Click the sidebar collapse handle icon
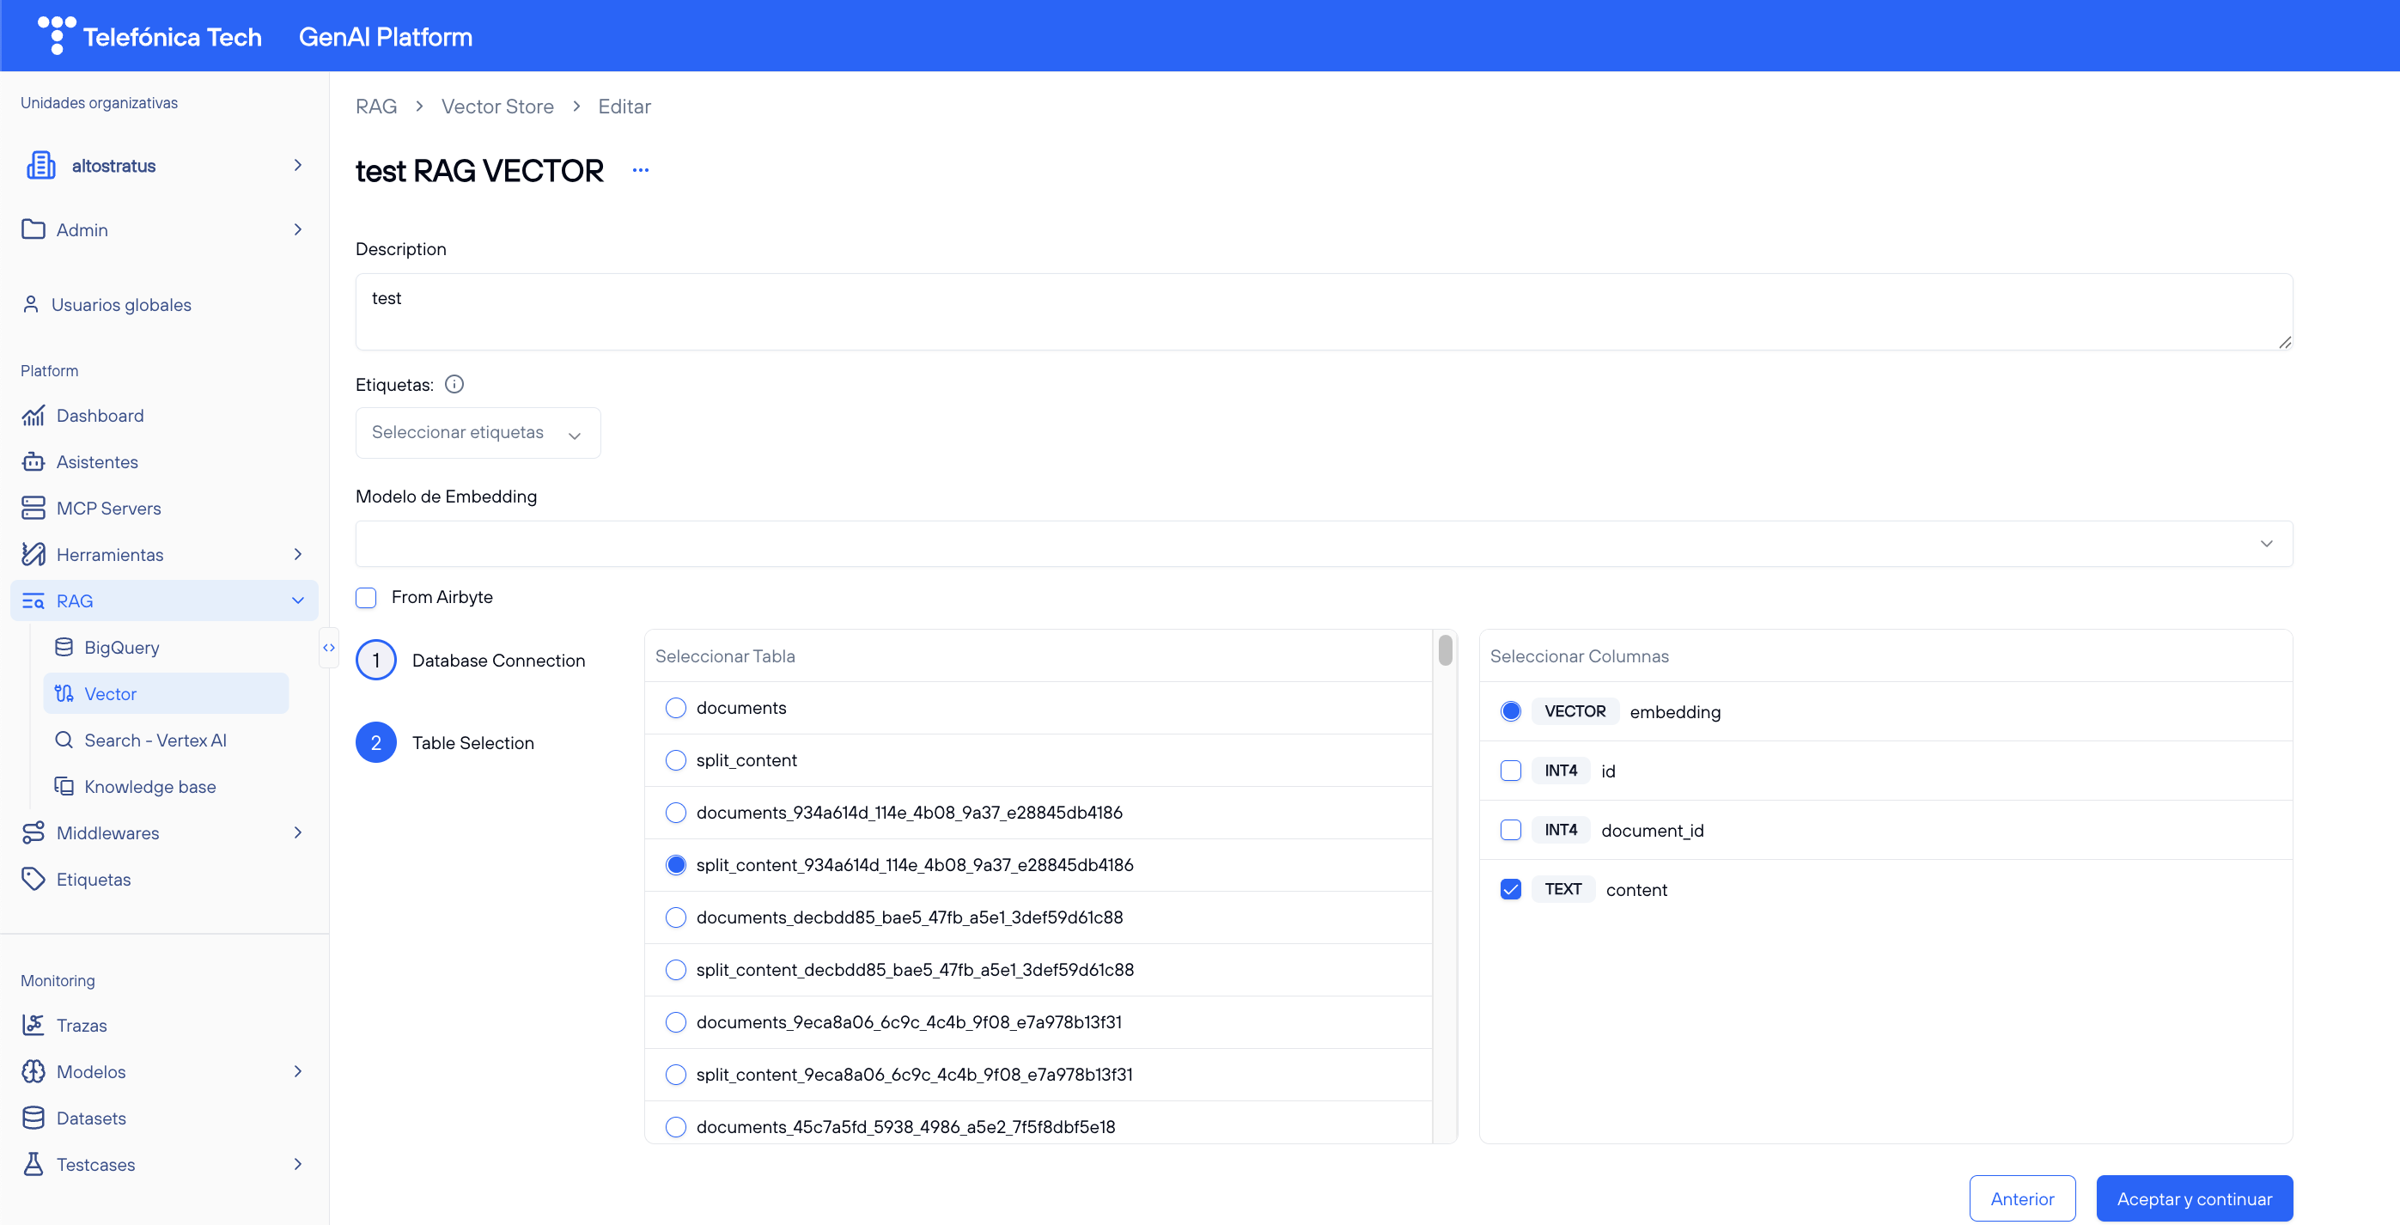 [x=329, y=648]
